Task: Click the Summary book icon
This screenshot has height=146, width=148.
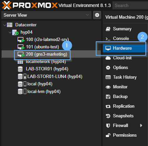Action: [x=108, y=29]
